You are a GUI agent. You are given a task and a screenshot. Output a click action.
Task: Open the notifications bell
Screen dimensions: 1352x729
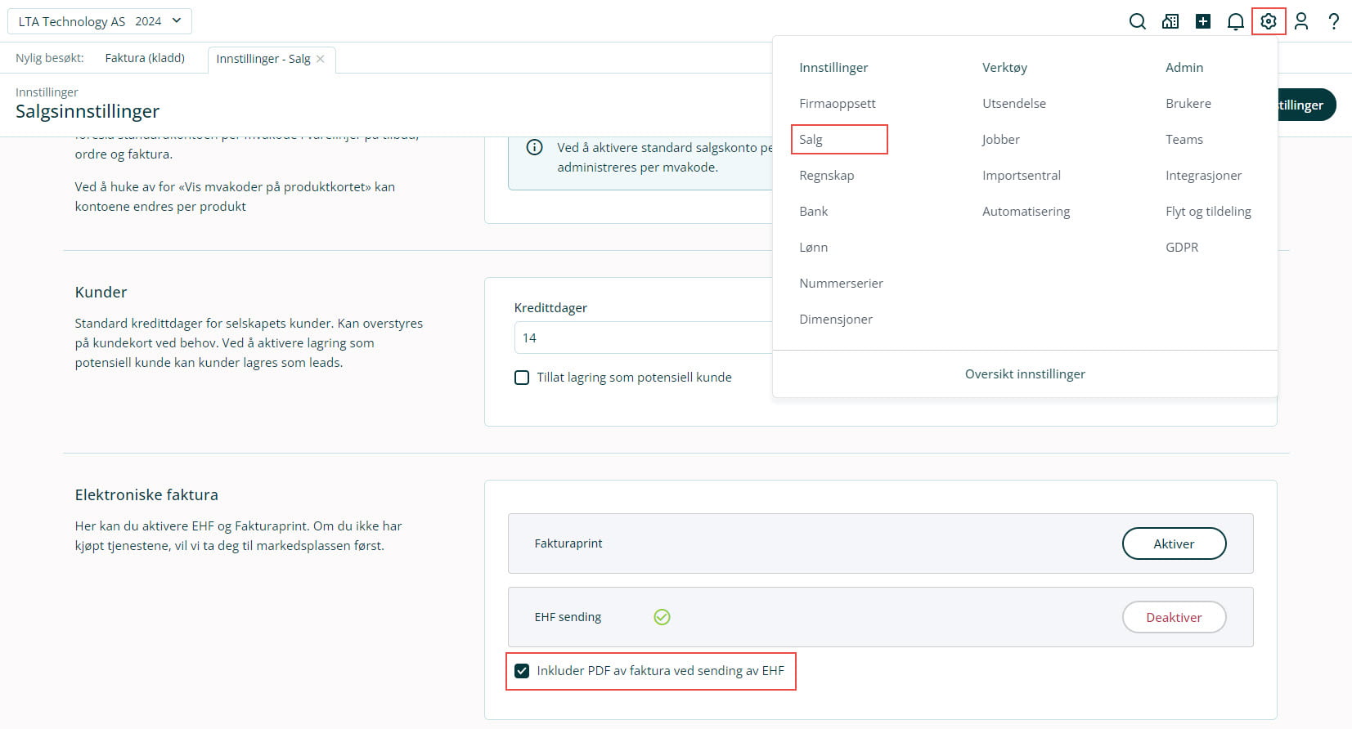click(1236, 21)
